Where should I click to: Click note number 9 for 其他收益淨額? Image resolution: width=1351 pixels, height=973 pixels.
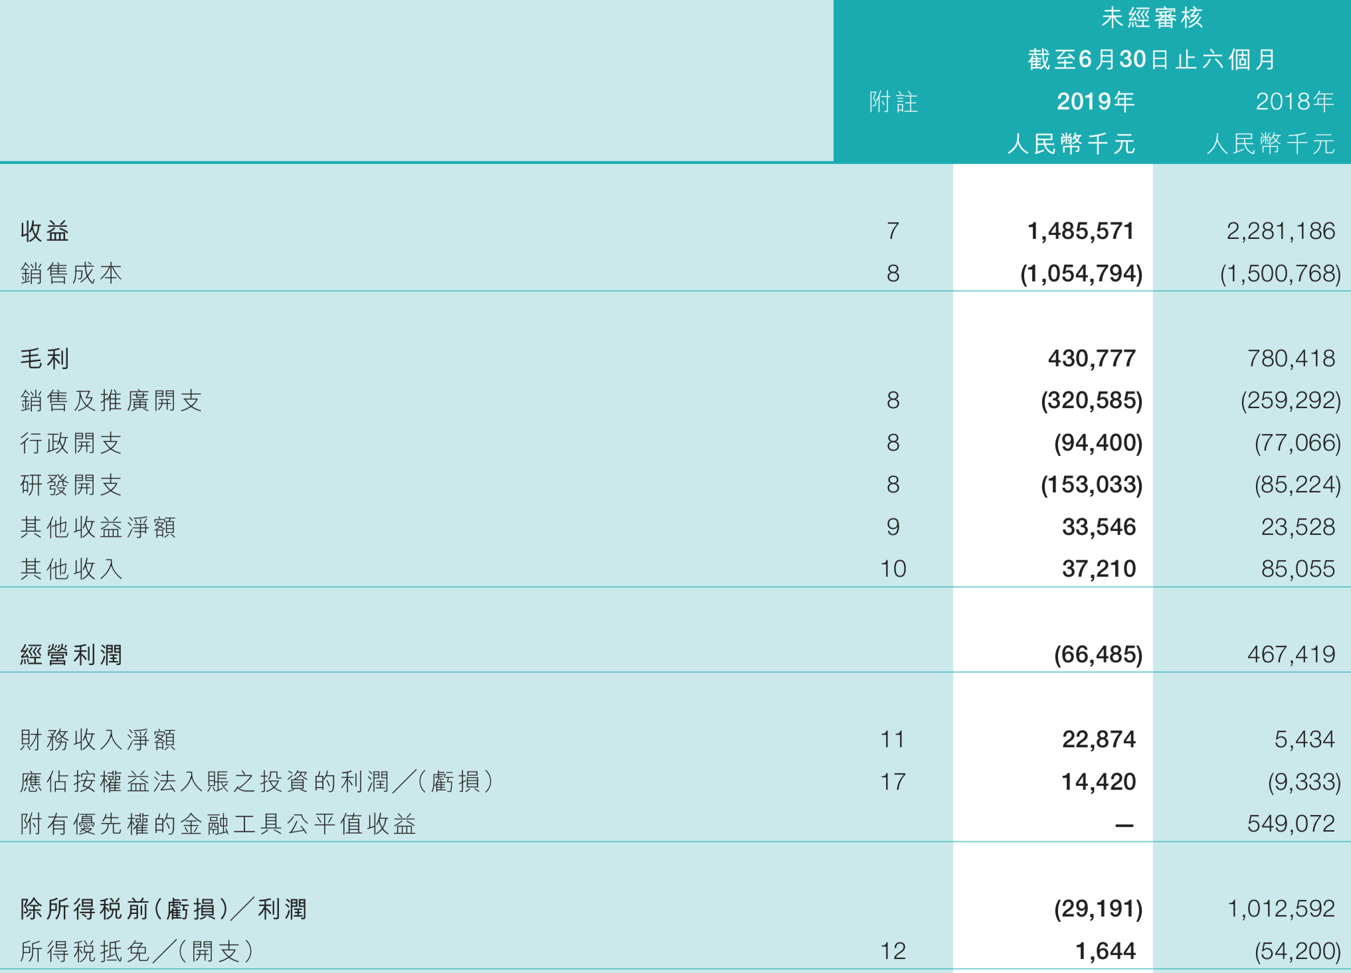click(x=893, y=527)
